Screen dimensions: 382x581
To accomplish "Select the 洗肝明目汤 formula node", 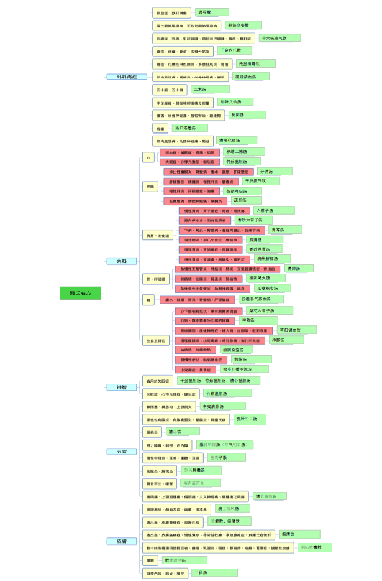I will pyautogui.click(x=250, y=419).
